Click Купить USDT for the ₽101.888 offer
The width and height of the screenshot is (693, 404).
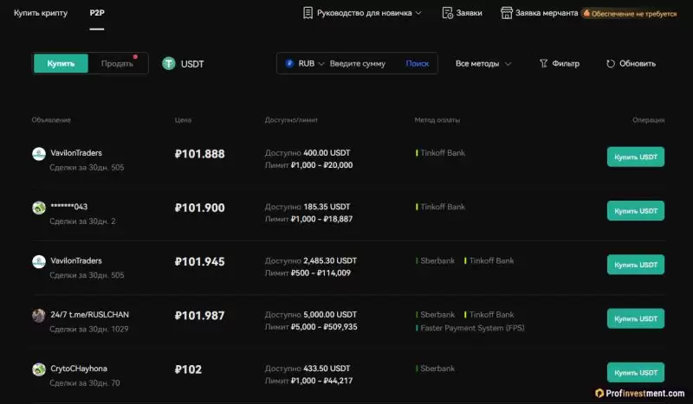click(635, 157)
